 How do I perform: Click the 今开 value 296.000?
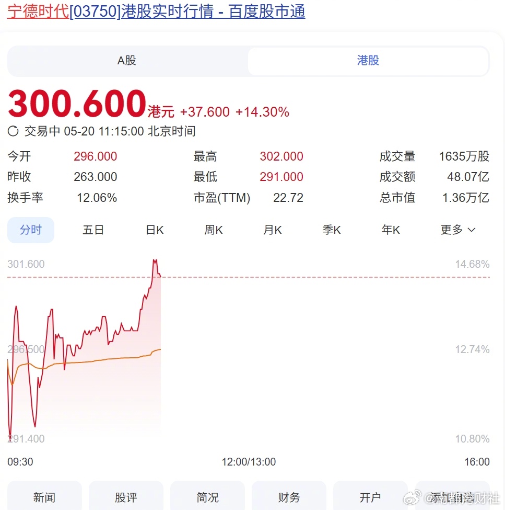coord(95,156)
